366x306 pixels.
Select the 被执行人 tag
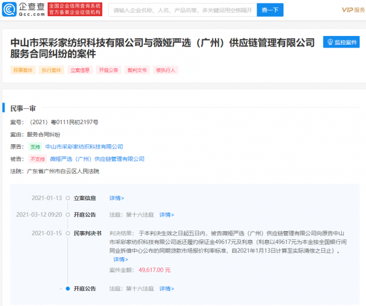(x=166, y=70)
